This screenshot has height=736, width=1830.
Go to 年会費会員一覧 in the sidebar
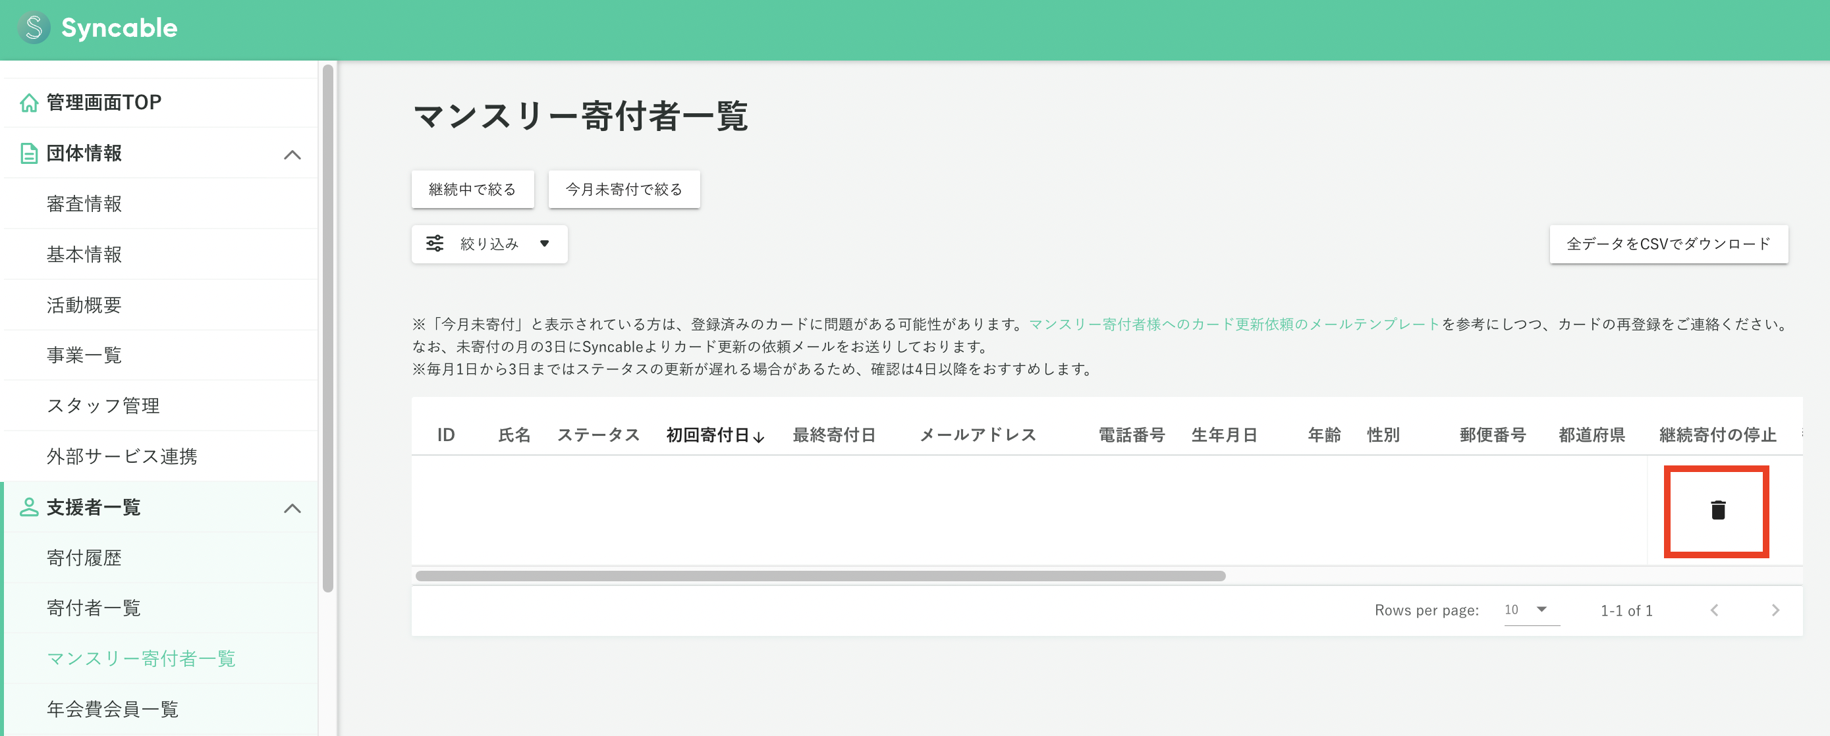point(111,708)
